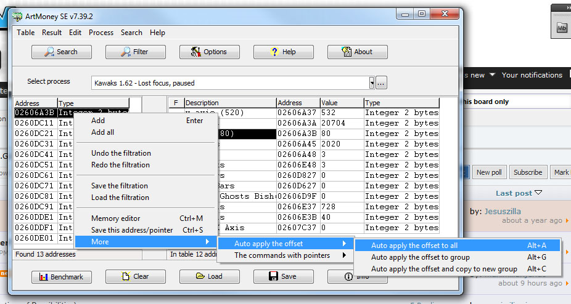Click value 20704 in the table
The height and width of the screenshot is (304, 571).
[333, 123]
